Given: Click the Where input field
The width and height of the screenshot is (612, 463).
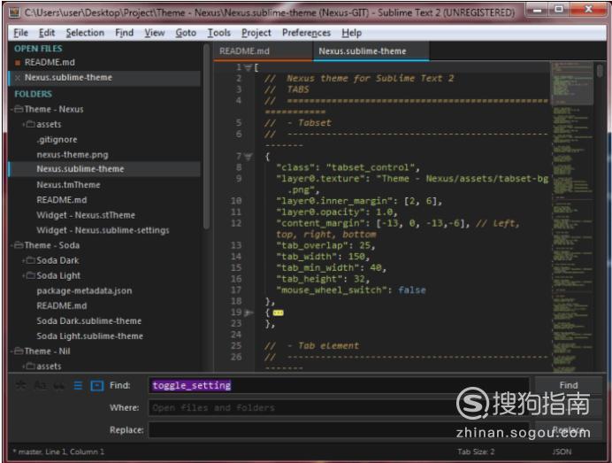Looking at the screenshot, I should click(x=339, y=407).
